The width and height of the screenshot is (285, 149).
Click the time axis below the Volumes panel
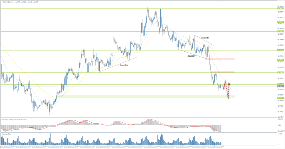pos(111,146)
